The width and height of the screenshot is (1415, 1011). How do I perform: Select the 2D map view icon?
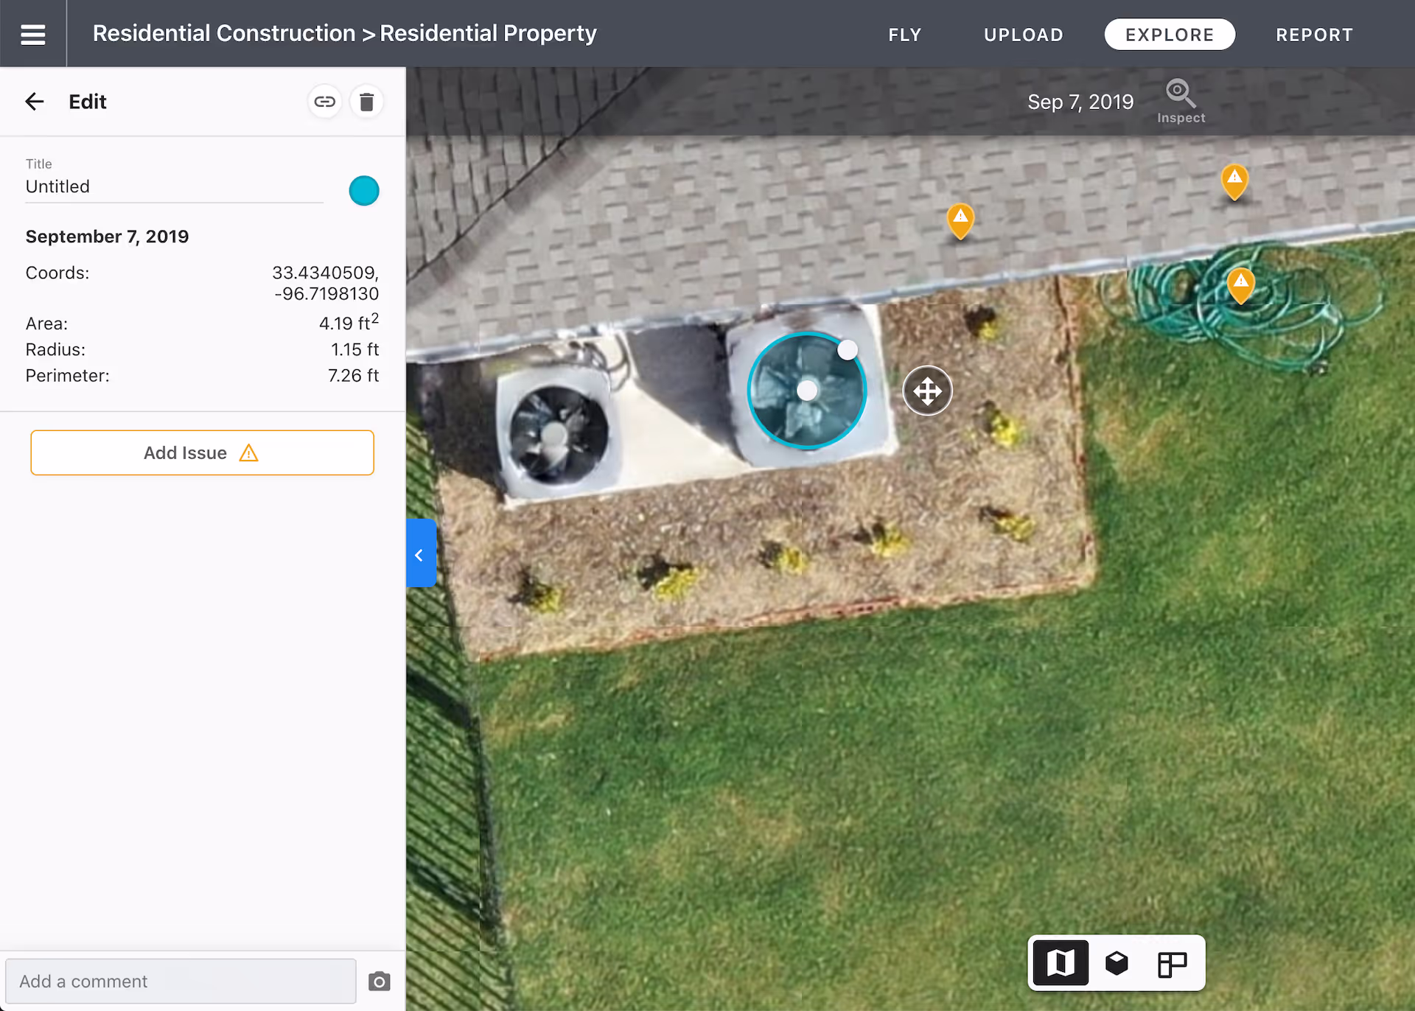pos(1061,962)
